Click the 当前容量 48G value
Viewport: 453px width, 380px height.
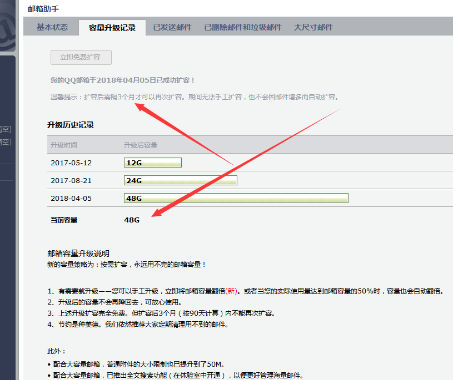pos(132,220)
